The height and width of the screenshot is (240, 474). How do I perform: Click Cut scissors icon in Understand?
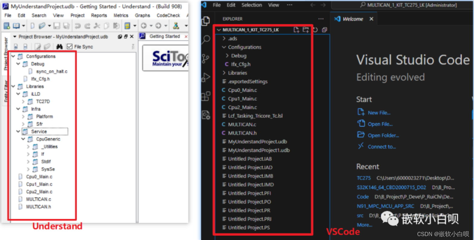click(97, 26)
